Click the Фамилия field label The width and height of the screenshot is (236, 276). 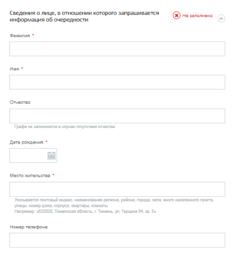(20, 35)
